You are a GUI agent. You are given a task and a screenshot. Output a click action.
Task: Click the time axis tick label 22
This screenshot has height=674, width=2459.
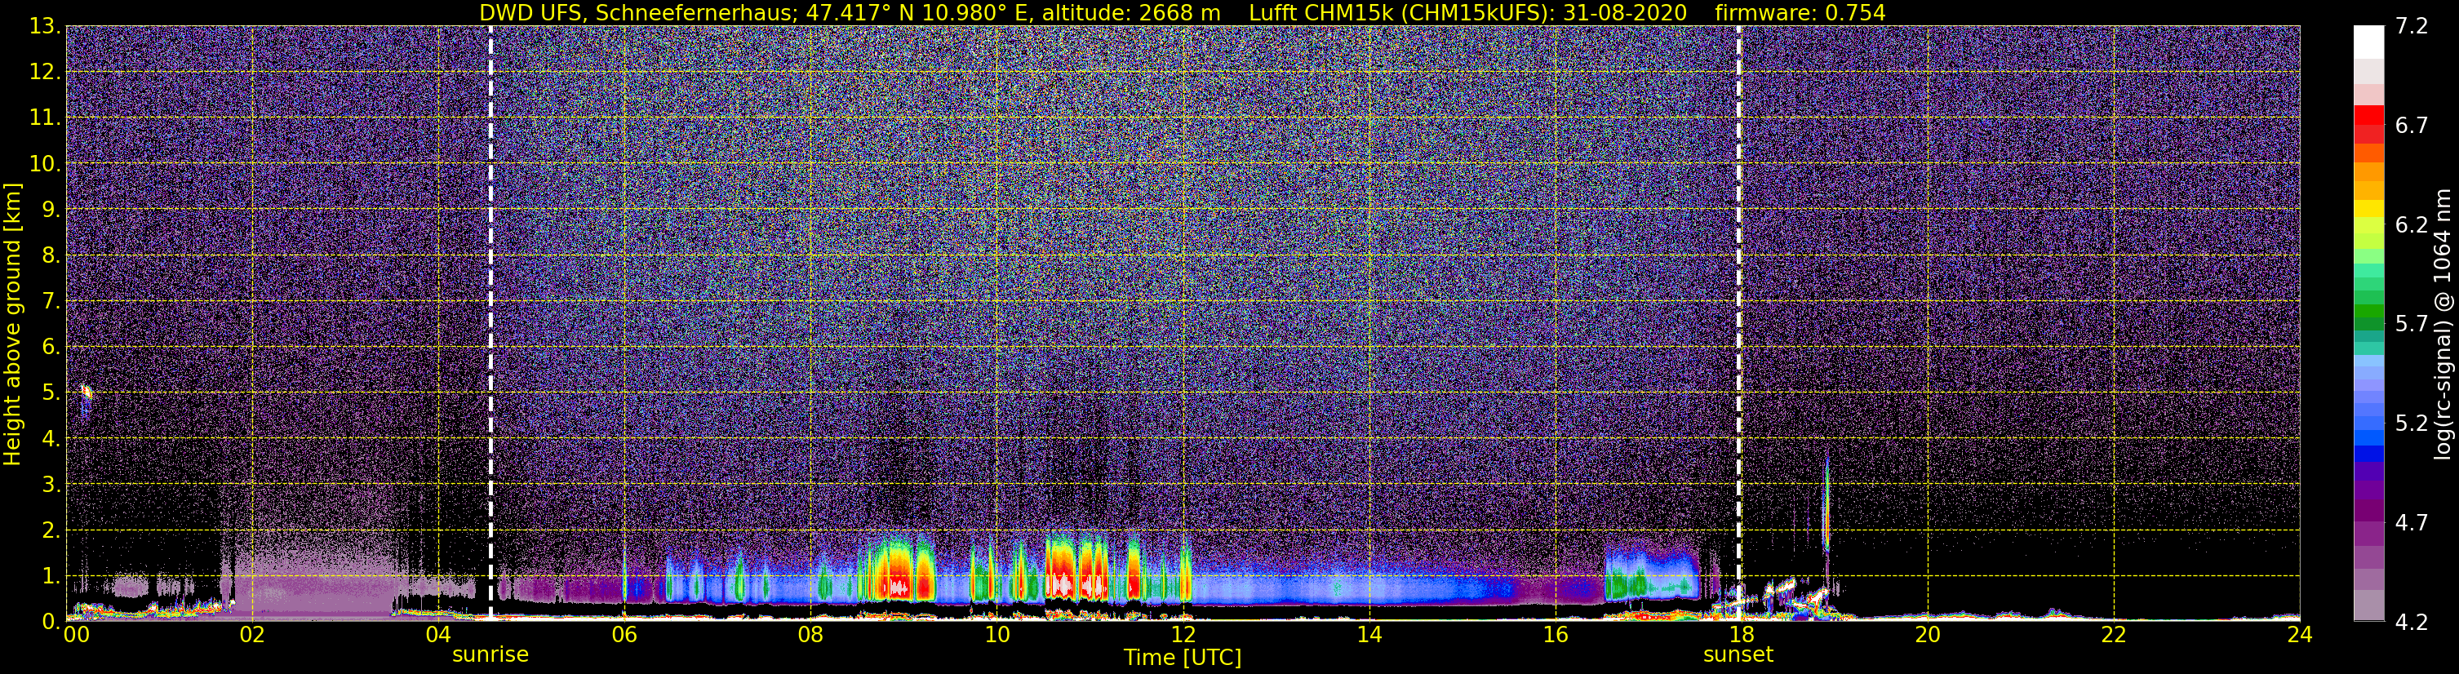tap(2114, 636)
